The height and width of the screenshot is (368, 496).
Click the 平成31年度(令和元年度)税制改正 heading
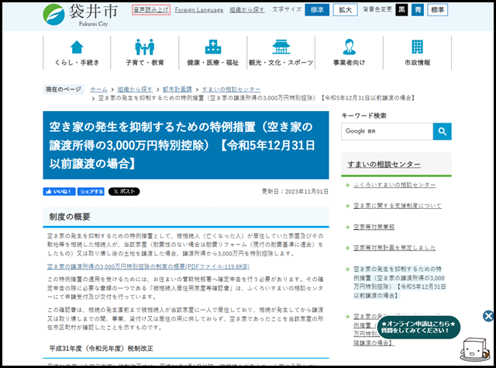pos(102,349)
